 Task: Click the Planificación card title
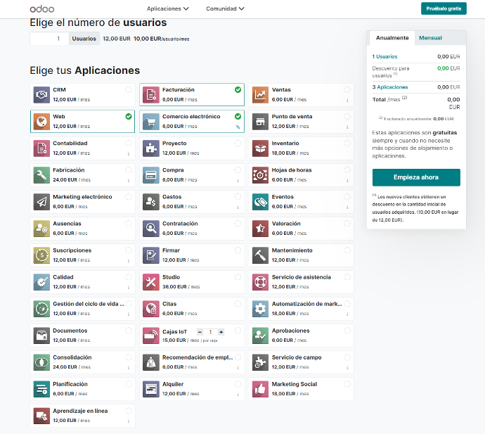coord(70,384)
